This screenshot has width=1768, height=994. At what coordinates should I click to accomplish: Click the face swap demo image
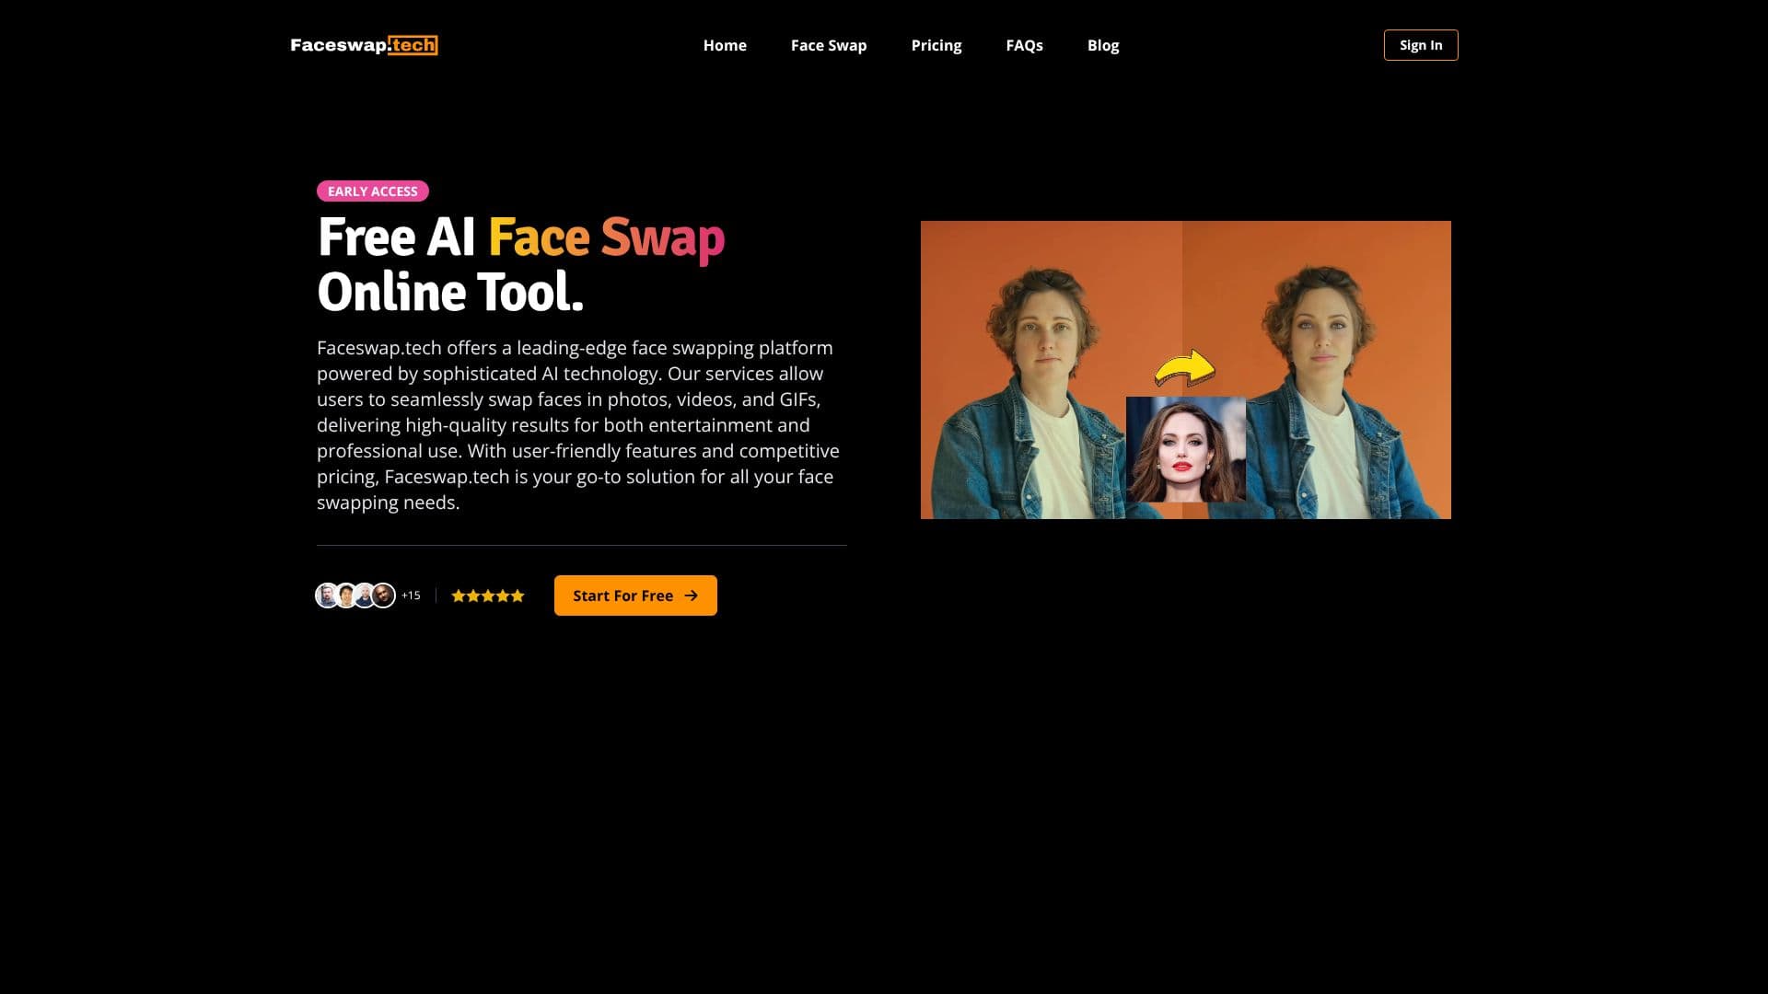coord(1186,370)
